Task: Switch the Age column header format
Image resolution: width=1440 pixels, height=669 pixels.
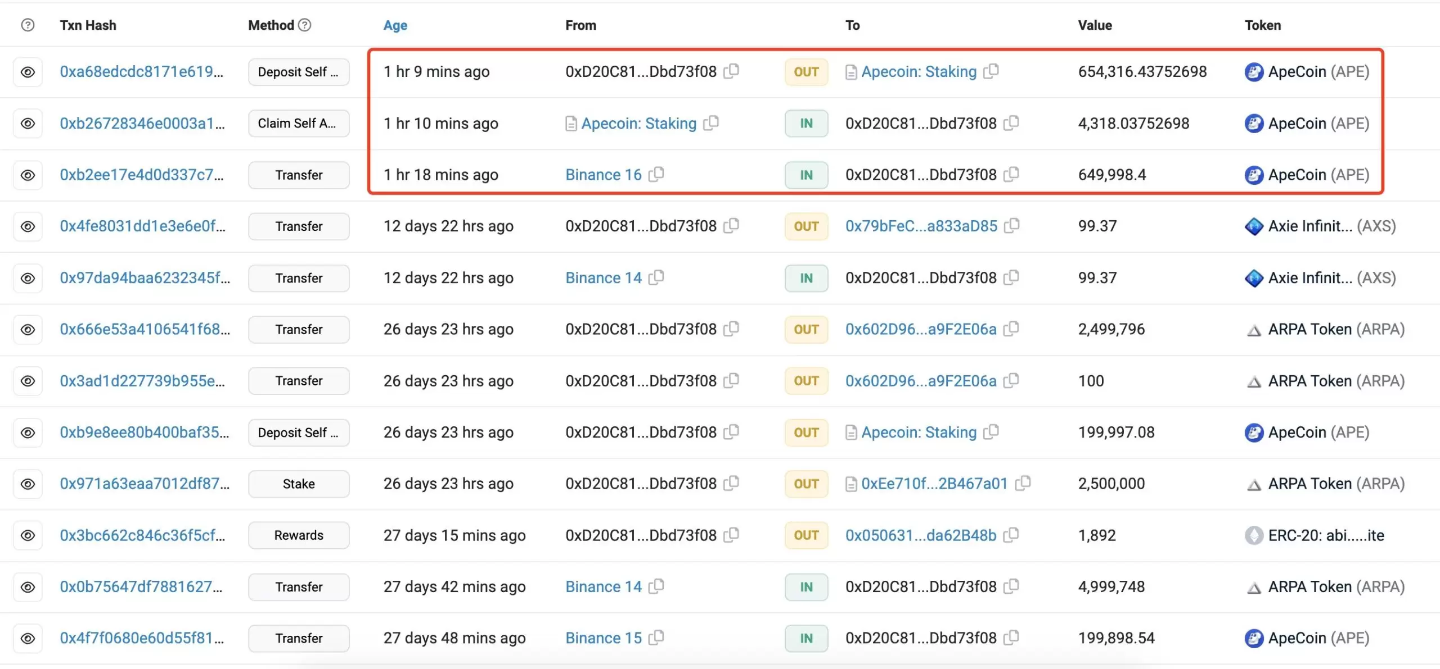Action: pos(395,25)
